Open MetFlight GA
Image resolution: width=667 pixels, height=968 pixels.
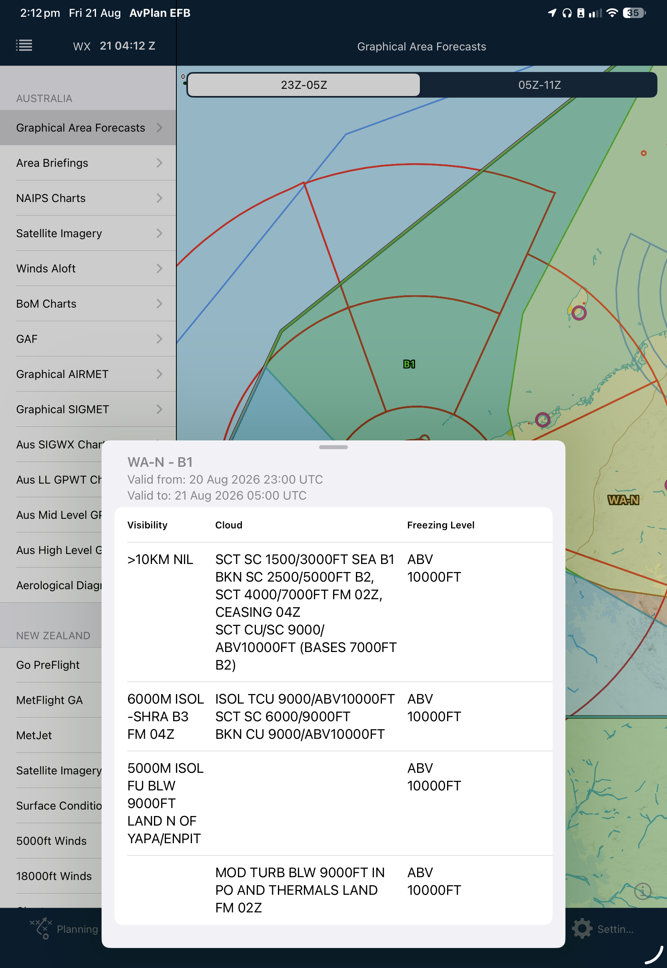pos(50,700)
